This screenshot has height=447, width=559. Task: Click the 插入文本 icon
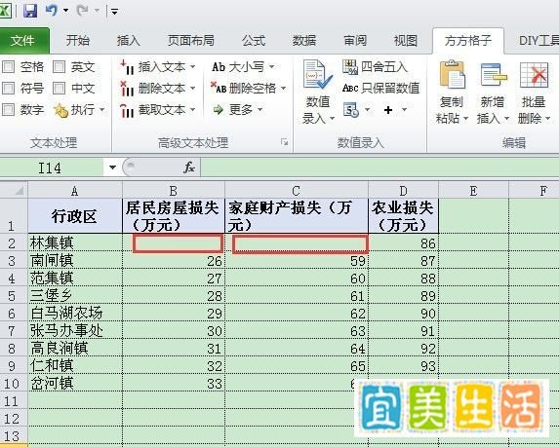coord(127,67)
